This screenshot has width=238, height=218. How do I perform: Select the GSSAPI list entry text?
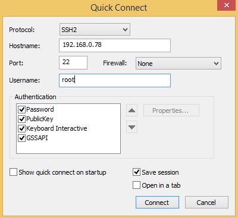click(x=37, y=138)
